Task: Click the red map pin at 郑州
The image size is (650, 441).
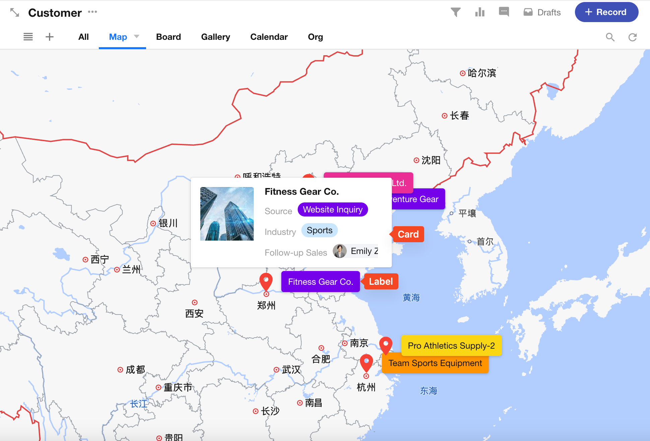Action: point(266,281)
